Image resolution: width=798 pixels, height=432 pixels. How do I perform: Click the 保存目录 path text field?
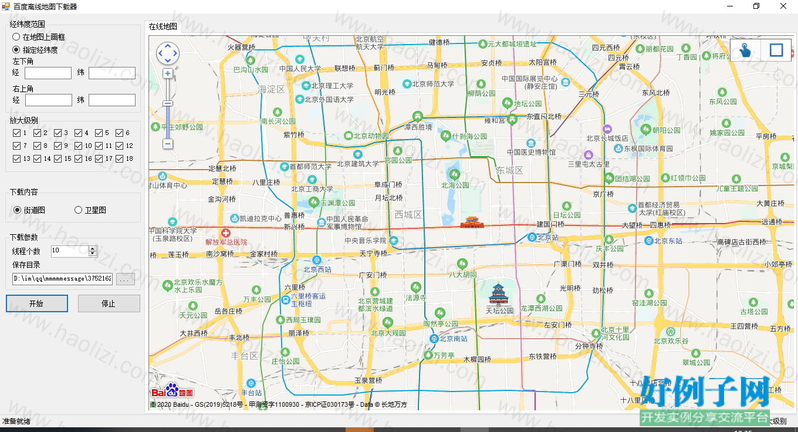tap(63, 279)
